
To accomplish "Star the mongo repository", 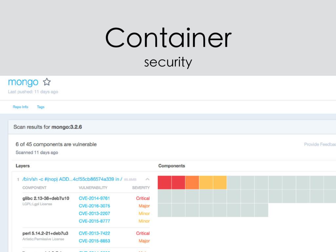I will point(47,82).
